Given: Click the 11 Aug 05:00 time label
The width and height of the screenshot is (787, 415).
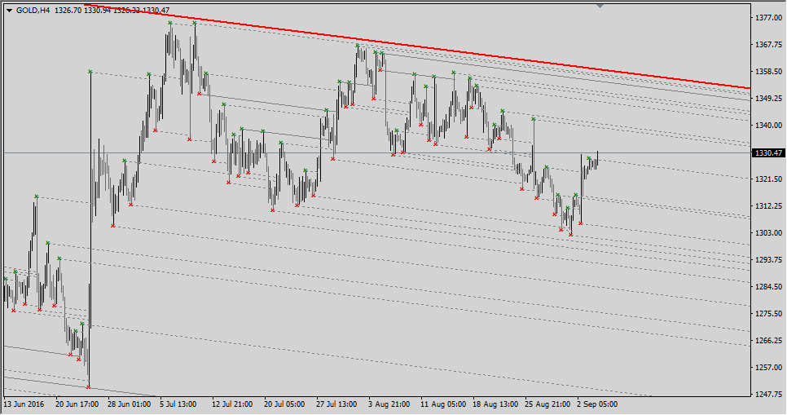Looking at the screenshot, I should [x=443, y=404].
